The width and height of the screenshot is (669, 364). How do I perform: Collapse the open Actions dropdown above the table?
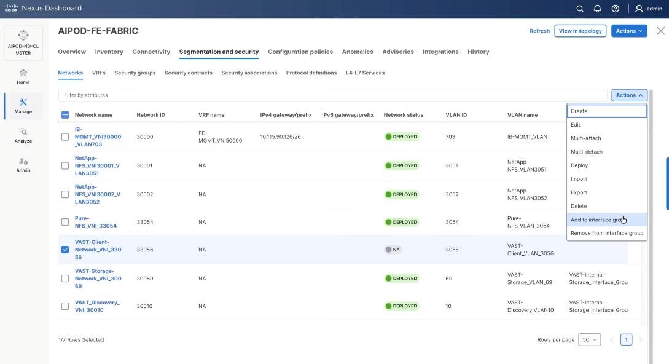coord(627,95)
